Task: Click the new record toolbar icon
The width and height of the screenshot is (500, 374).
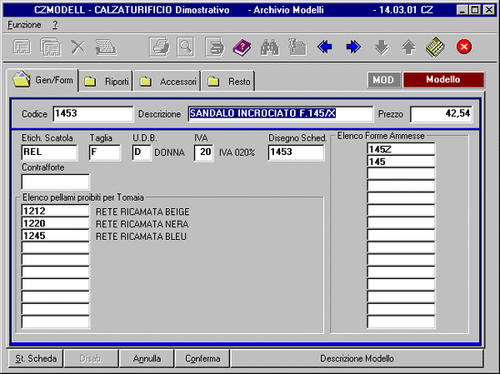Action: [x=22, y=47]
